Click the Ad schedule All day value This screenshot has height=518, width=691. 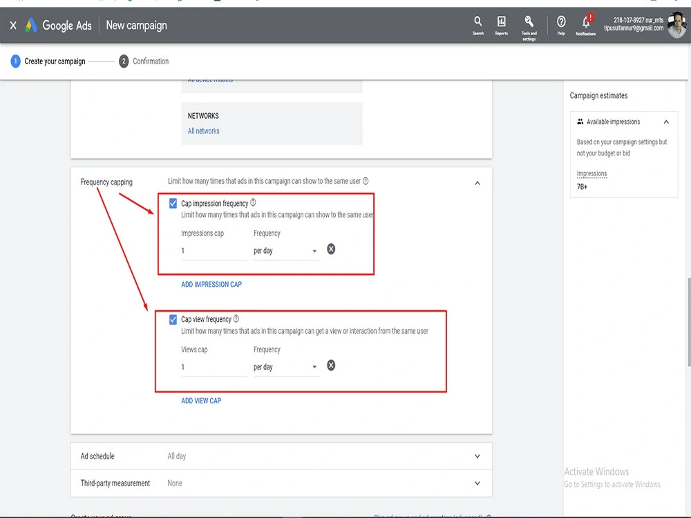click(177, 457)
